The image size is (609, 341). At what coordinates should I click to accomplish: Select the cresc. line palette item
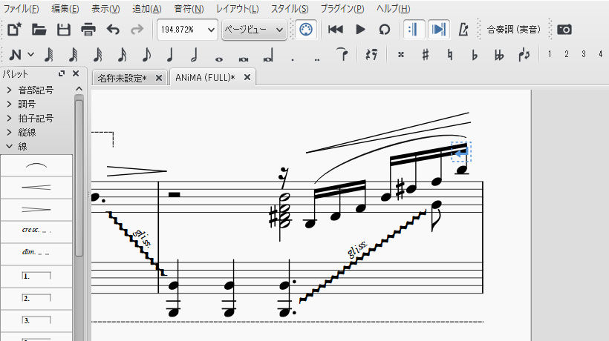coord(36,232)
